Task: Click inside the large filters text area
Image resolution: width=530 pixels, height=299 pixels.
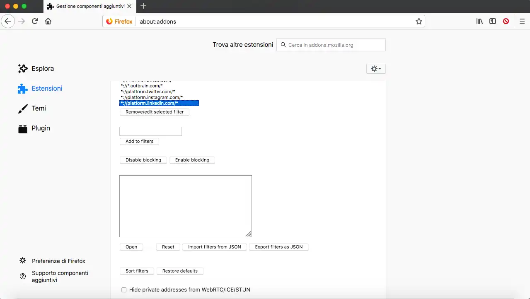Action: tap(185, 206)
